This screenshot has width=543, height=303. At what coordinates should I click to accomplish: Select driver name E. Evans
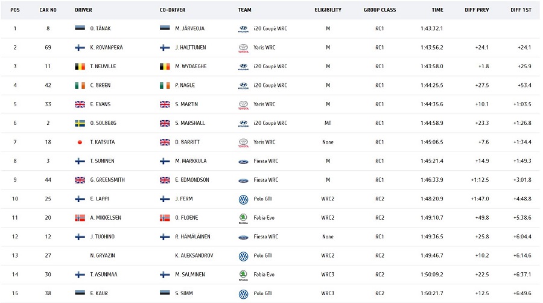pos(100,104)
